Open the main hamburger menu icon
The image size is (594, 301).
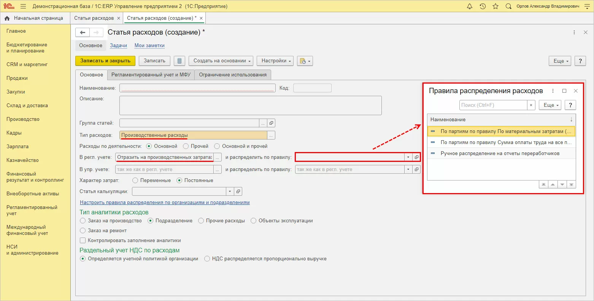[x=23, y=6]
